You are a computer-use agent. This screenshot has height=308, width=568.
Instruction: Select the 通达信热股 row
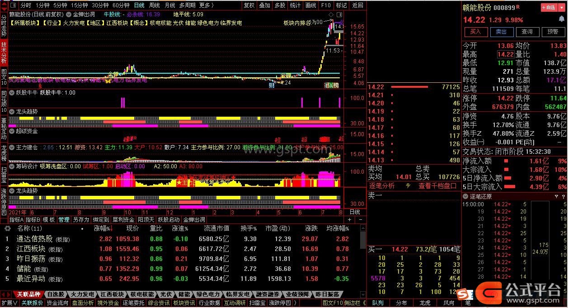click(x=181, y=239)
